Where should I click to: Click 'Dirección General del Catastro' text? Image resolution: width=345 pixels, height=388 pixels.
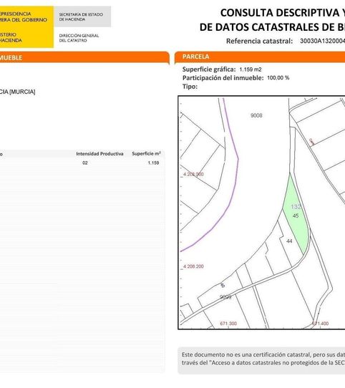click(79, 38)
